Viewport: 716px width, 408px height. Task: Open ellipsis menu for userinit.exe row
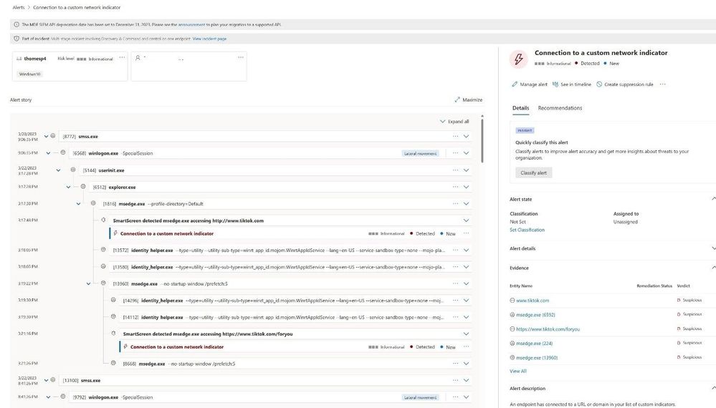point(455,170)
